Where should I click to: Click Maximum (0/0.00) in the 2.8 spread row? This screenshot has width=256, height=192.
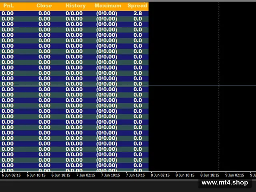tap(107, 13)
